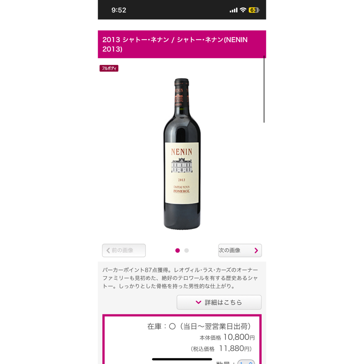Click the stock circle symbol next to 在庫
Screen dimensions: 364x364
(x=172, y=326)
